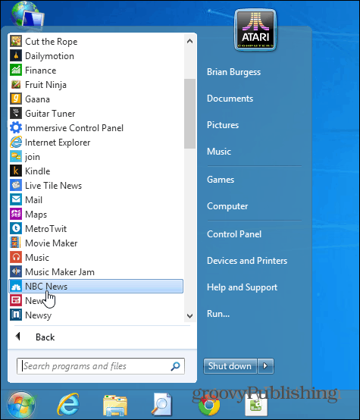The height and width of the screenshot is (420, 360).
Task: Expand Shut down options arrow
Action: point(265,366)
